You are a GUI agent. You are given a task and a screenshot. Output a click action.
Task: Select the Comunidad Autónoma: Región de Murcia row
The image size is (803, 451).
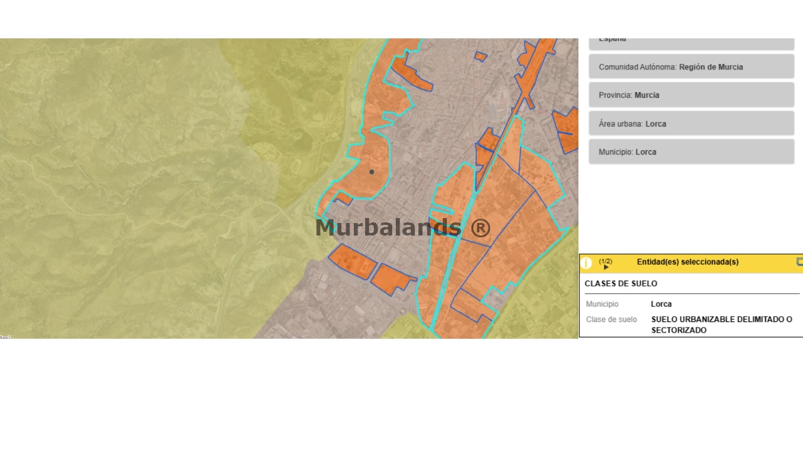pyautogui.click(x=691, y=67)
